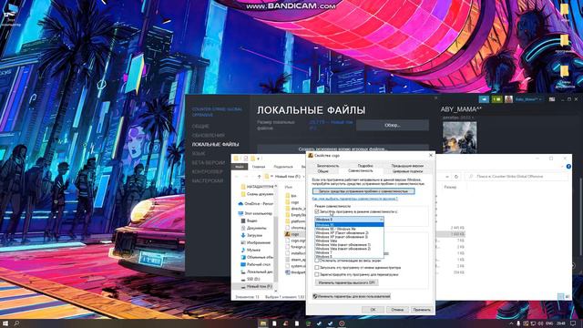Open "Рабочий стол" in Explorer sidebar
The height and width of the screenshot is (328, 583).
pos(256,264)
